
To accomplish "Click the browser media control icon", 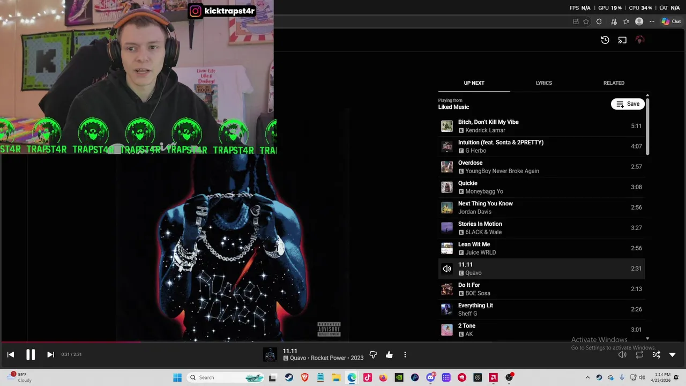I will (x=614, y=21).
